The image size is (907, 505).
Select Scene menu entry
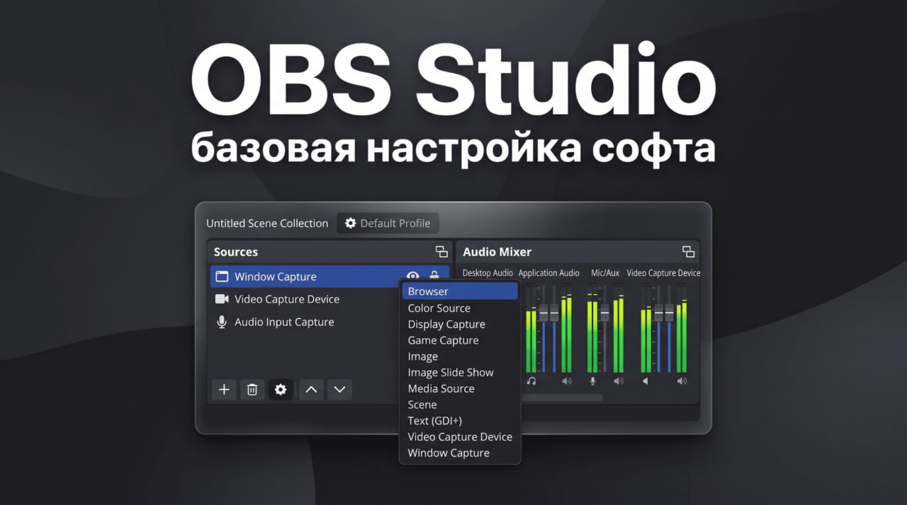click(460, 405)
